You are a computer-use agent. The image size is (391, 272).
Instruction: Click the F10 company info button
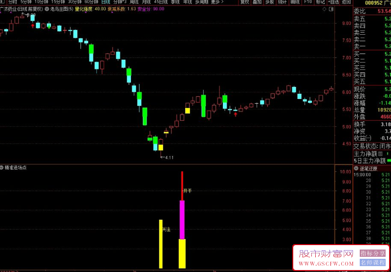point(308,2)
